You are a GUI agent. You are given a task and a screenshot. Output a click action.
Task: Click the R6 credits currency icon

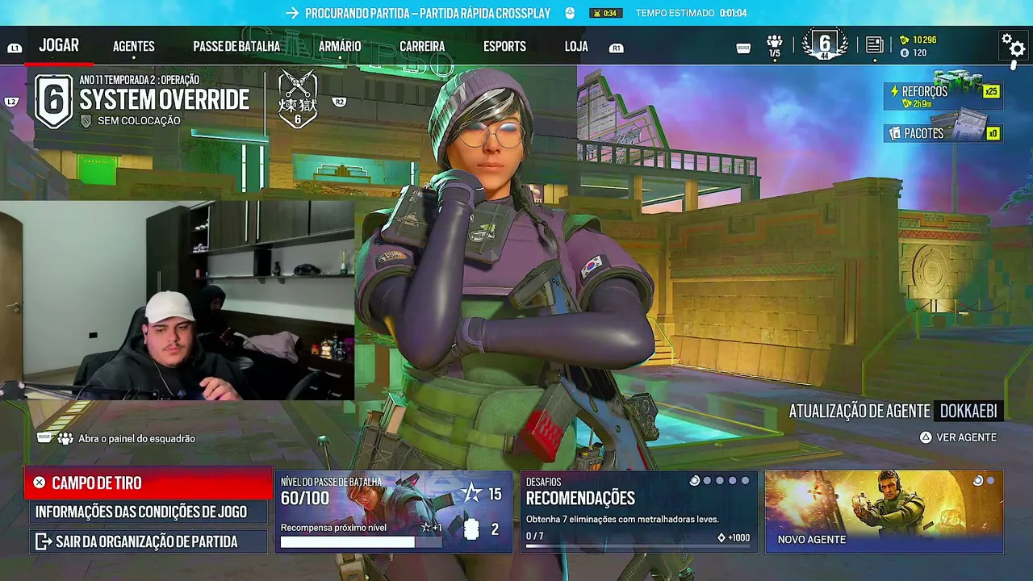(x=905, y=53)
